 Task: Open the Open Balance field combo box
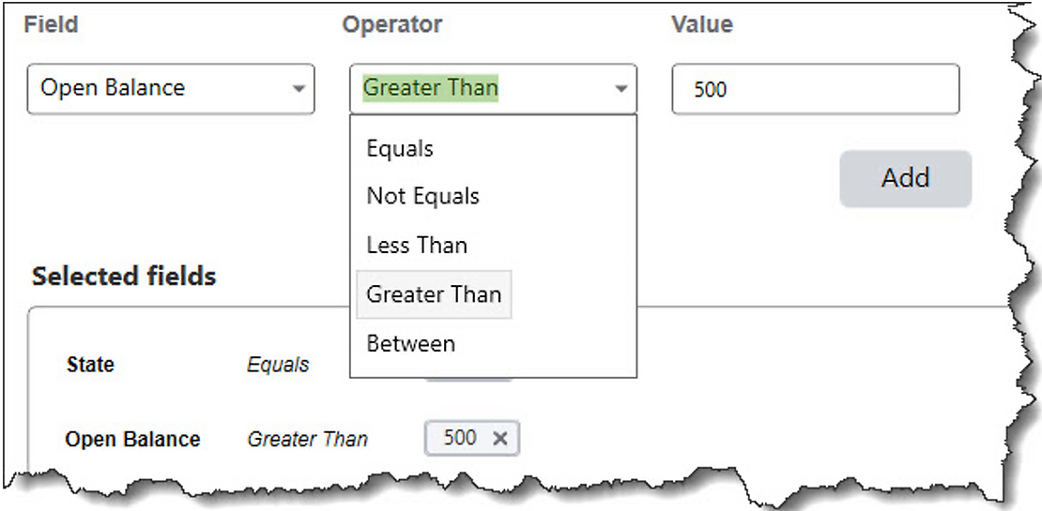171,89
